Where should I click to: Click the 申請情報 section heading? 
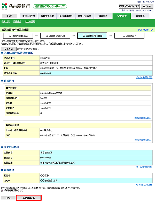(9, 170)
